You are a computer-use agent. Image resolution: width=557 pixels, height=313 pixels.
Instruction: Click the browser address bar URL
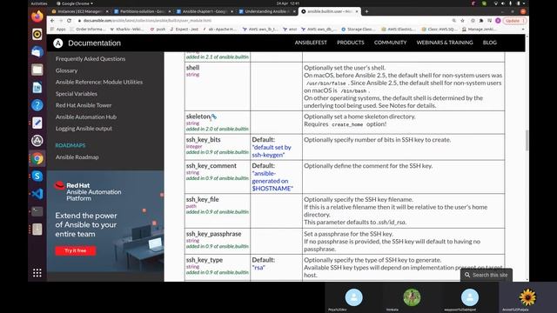(147, 21)
